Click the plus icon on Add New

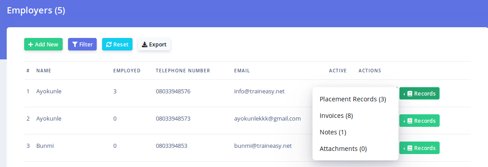pos(30,44)
